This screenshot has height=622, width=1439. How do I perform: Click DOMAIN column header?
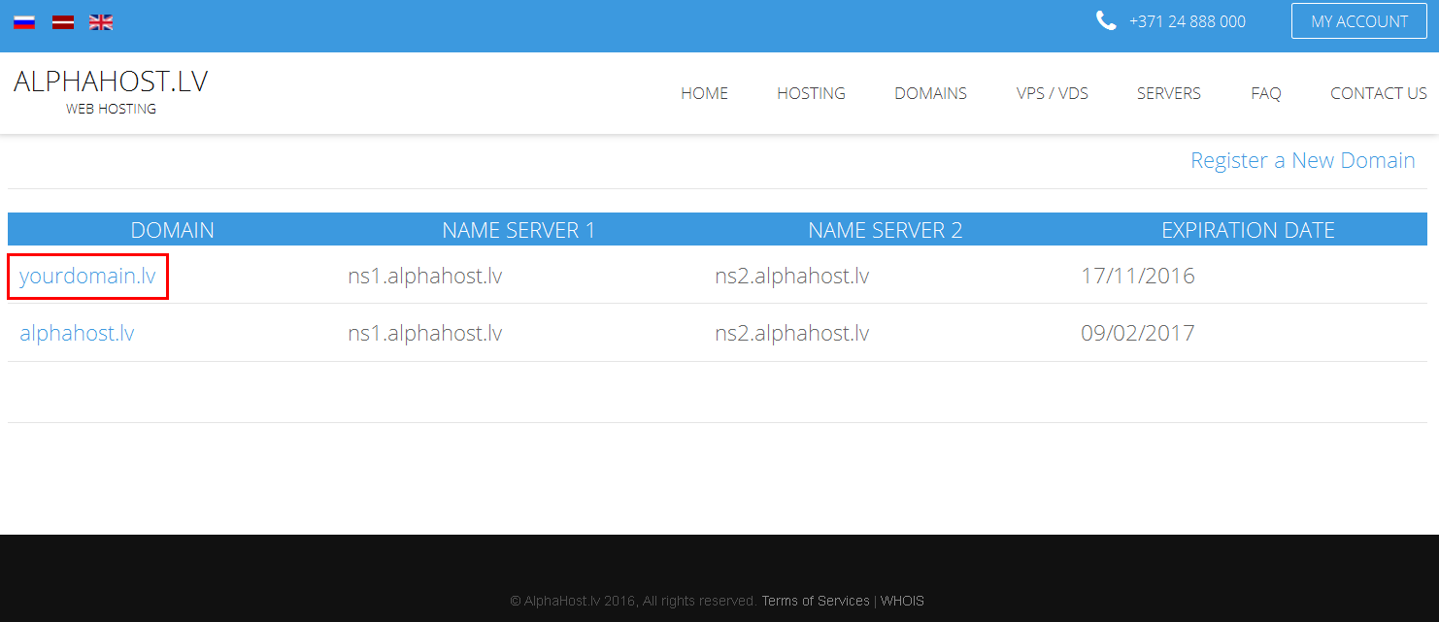pos(173,230)
